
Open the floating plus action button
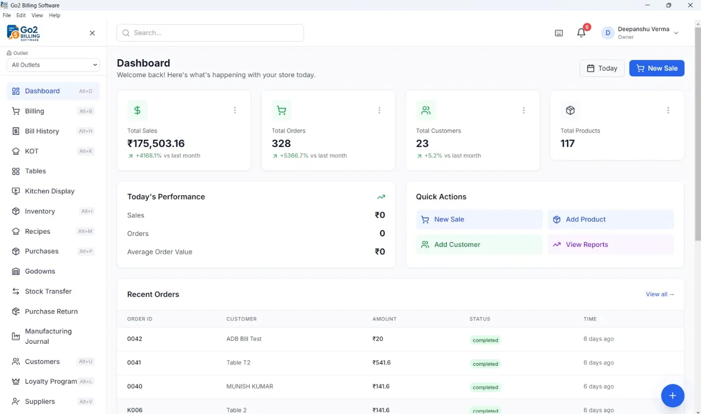(673, 395)
